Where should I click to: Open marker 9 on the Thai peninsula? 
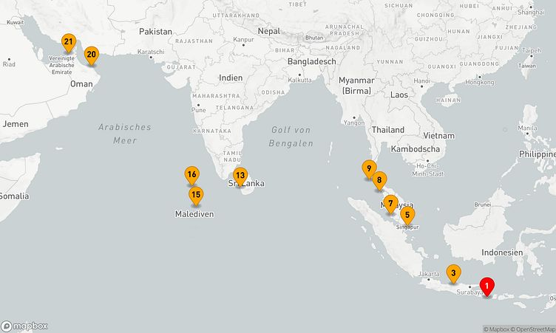[x=368, y=168]
